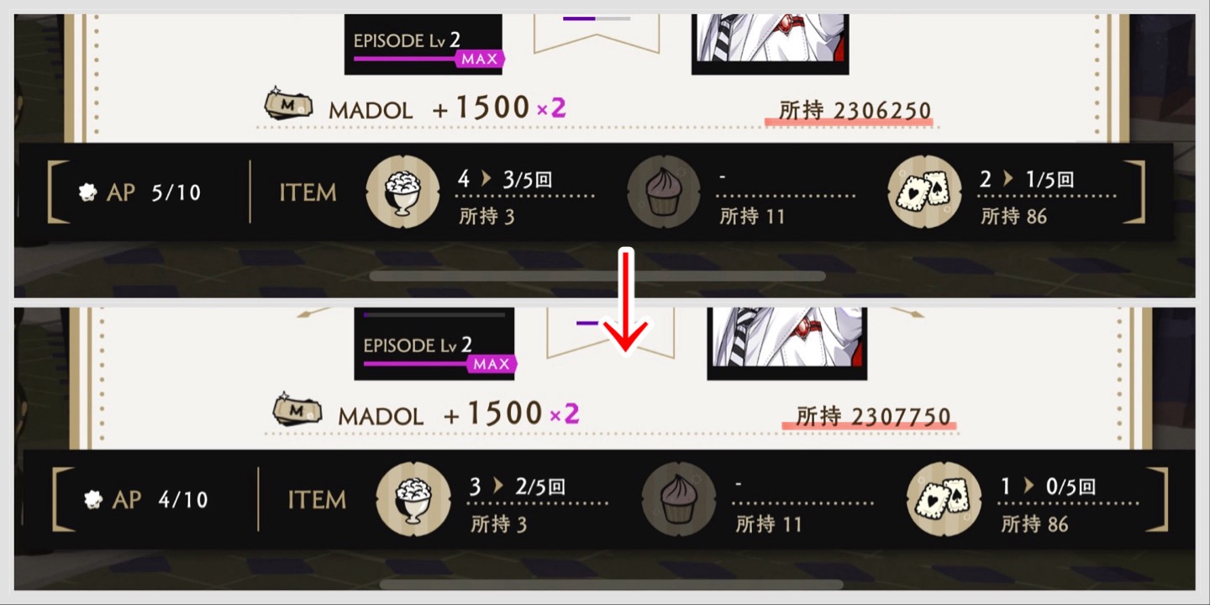Click the purple MAX badge in upper Episode box
This screenshot has width=1210, height=605.
tap(480, 59)
